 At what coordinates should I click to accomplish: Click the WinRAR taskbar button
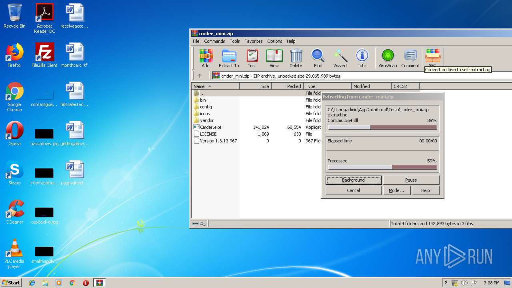[x=99, y=283]
